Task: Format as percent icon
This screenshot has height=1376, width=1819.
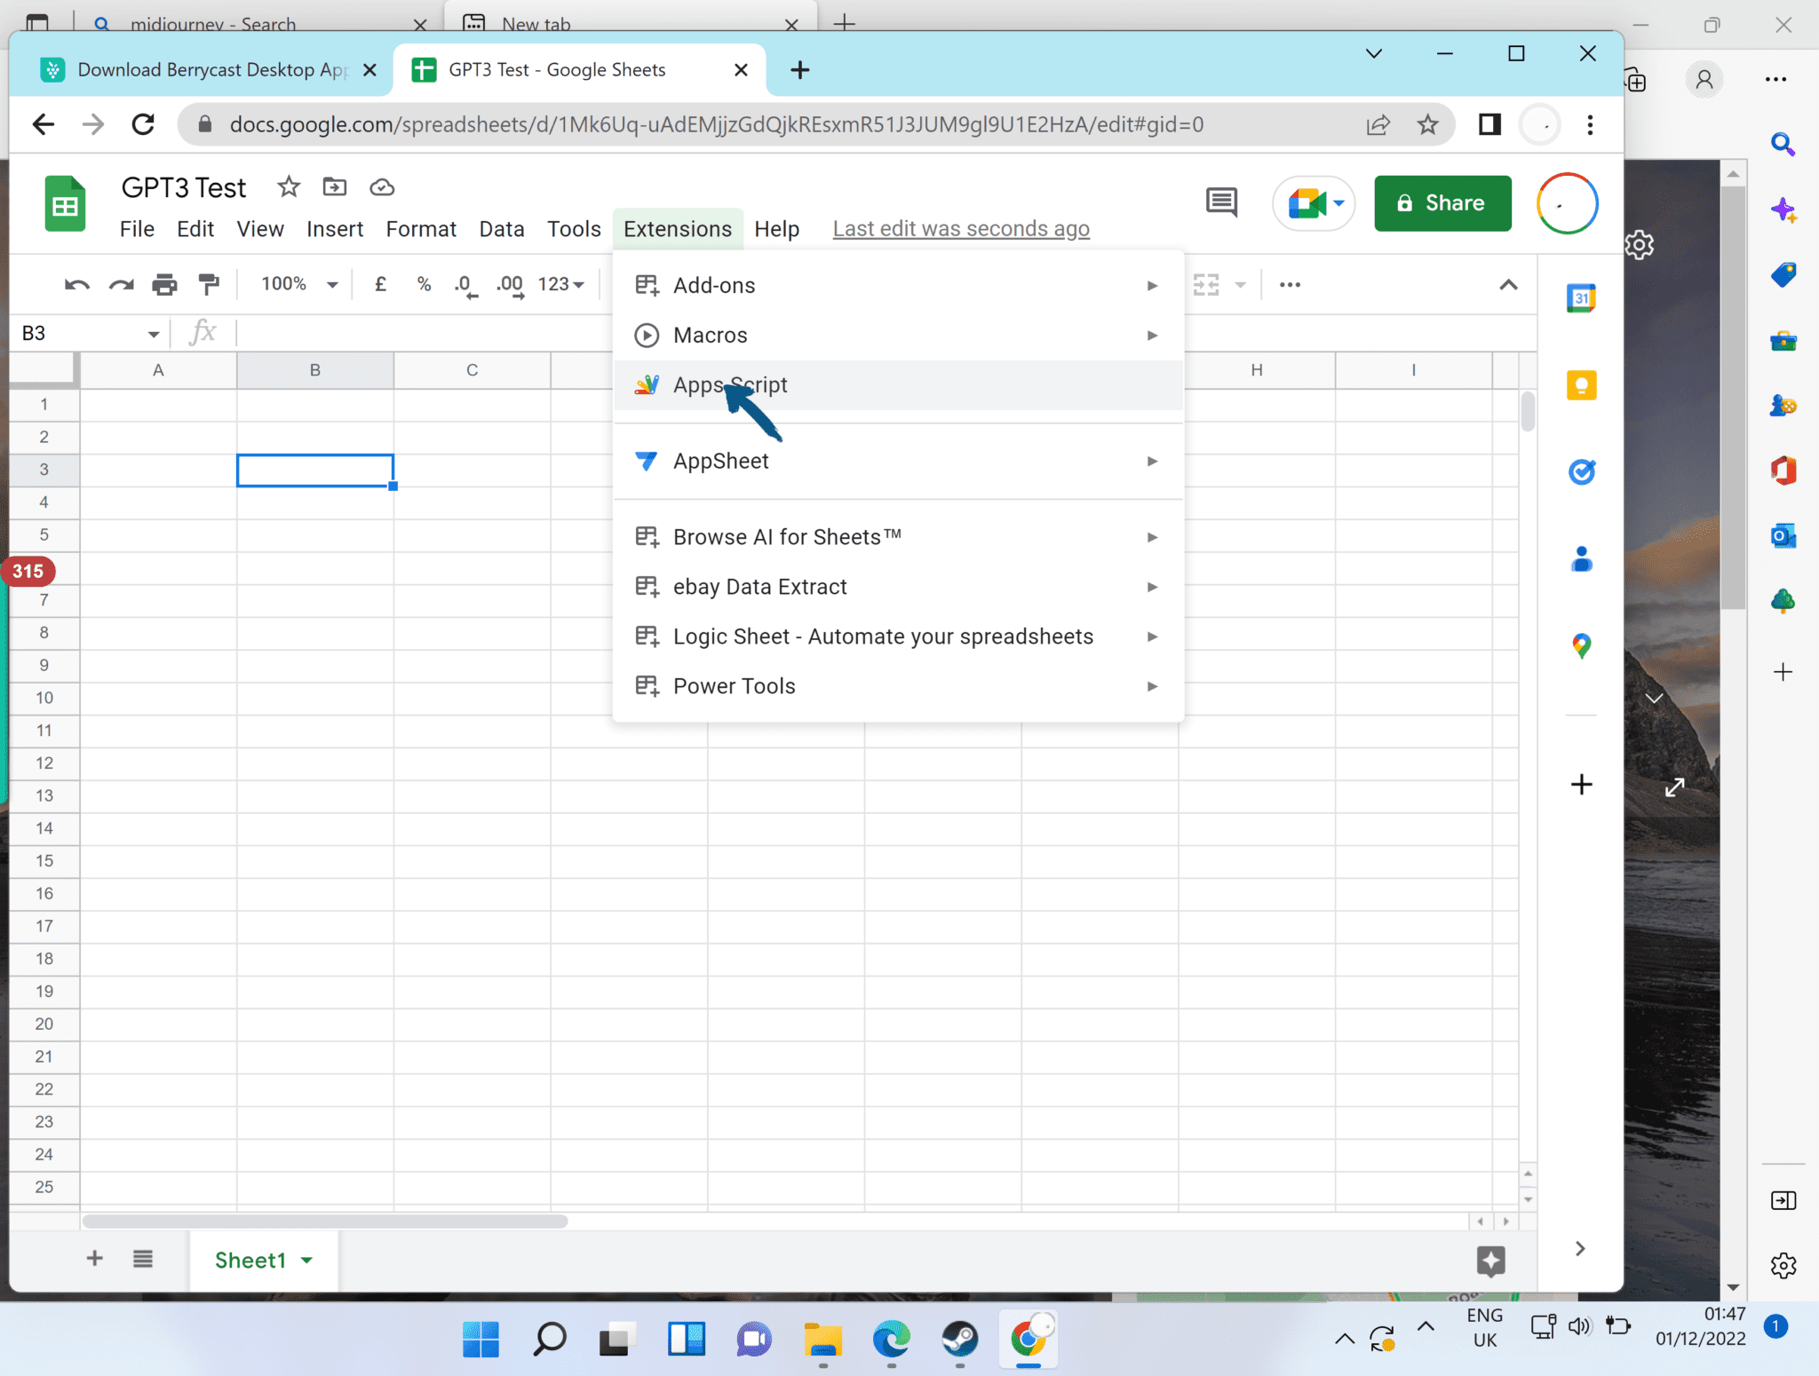Action: [425, 284]
